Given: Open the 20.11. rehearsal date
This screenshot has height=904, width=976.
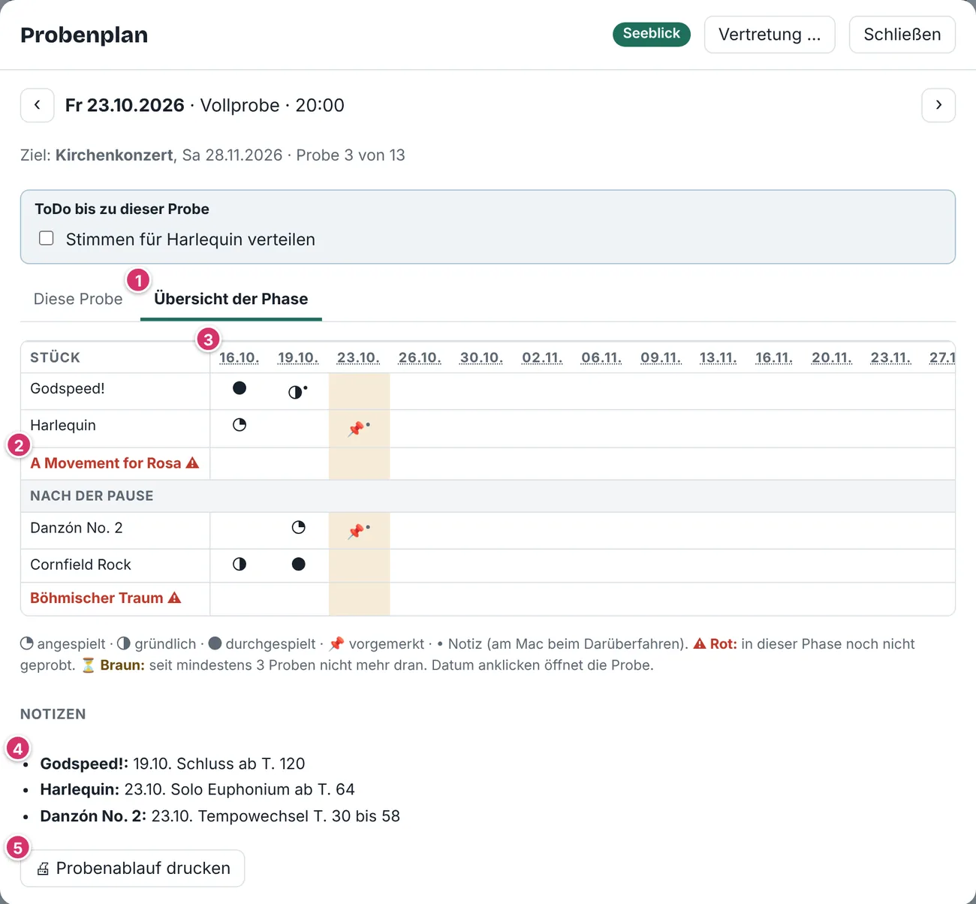Looking at the screenshot, I should point(832,357).
